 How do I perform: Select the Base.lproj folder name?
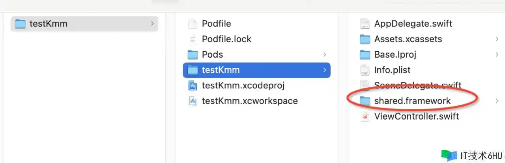[x=395, y=54]
